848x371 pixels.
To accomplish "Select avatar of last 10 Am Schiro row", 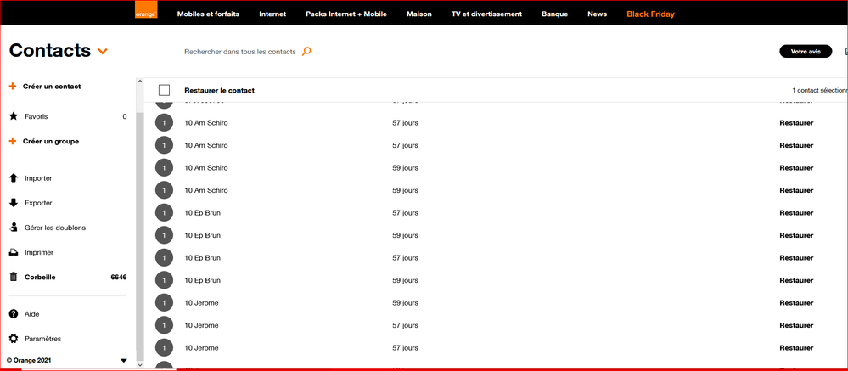I will pos(164,190).
